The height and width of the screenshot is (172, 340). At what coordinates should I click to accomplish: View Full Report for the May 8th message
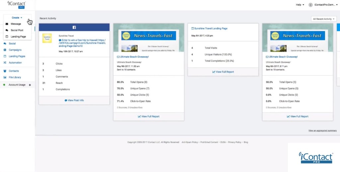pyautogui.click(x=299, y=116)
